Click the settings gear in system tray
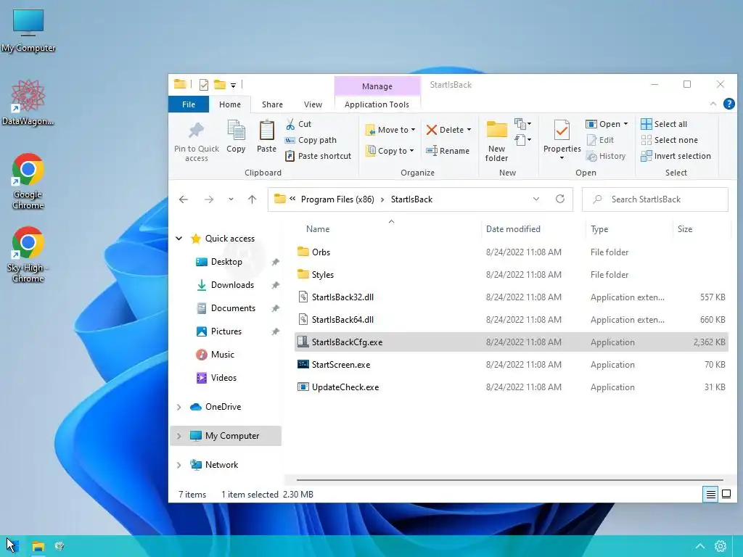 tap(721, 546)
